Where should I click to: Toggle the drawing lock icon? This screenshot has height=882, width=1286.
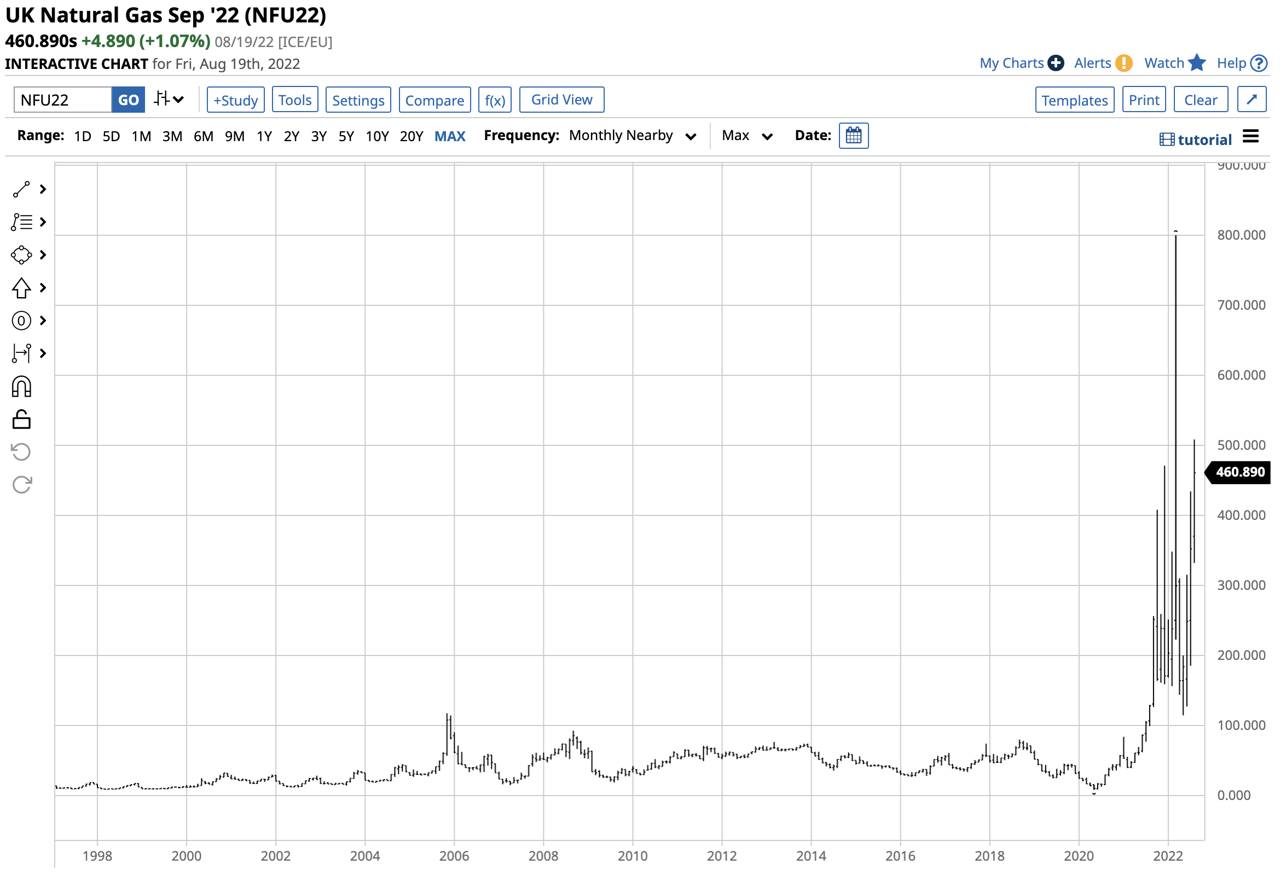21,421
